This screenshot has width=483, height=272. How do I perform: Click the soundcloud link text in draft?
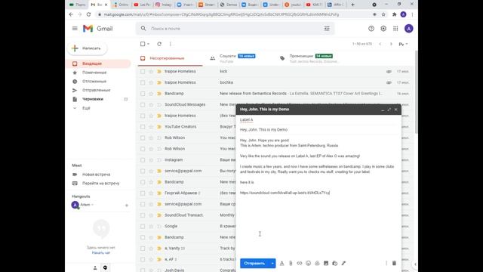pos(285,193)
